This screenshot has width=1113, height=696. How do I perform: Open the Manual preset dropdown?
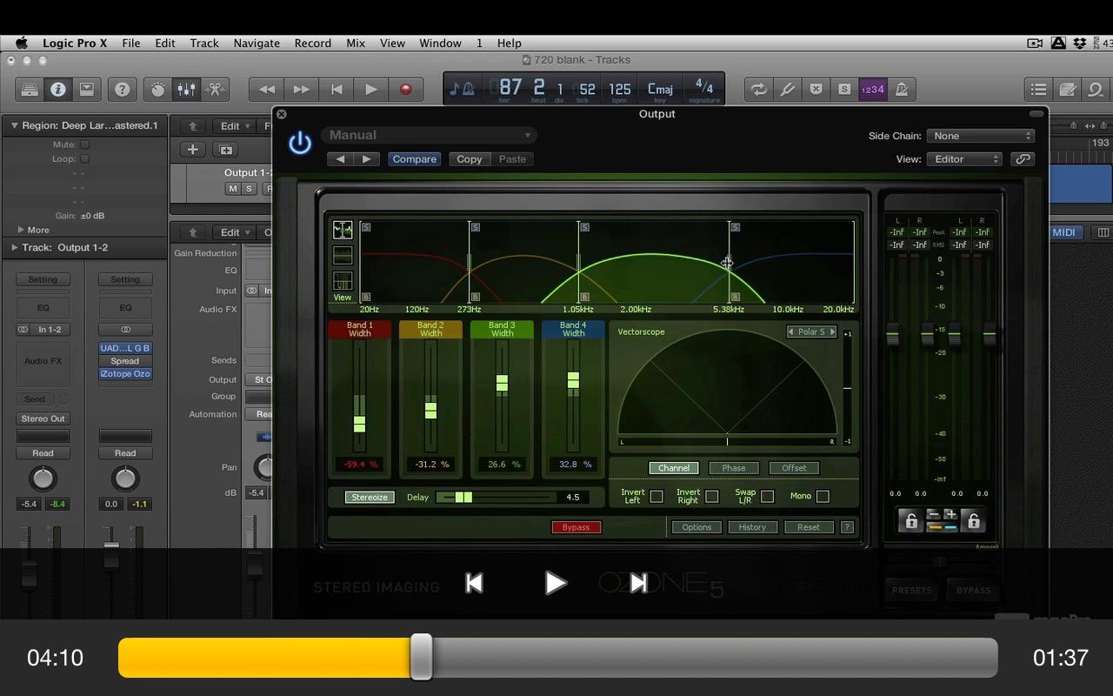pos(429,136)
